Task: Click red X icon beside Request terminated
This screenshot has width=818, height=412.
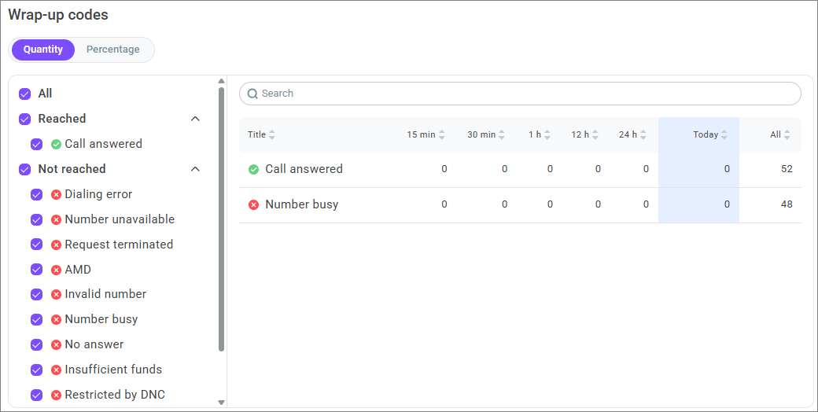Action: (x=57, y=245)
